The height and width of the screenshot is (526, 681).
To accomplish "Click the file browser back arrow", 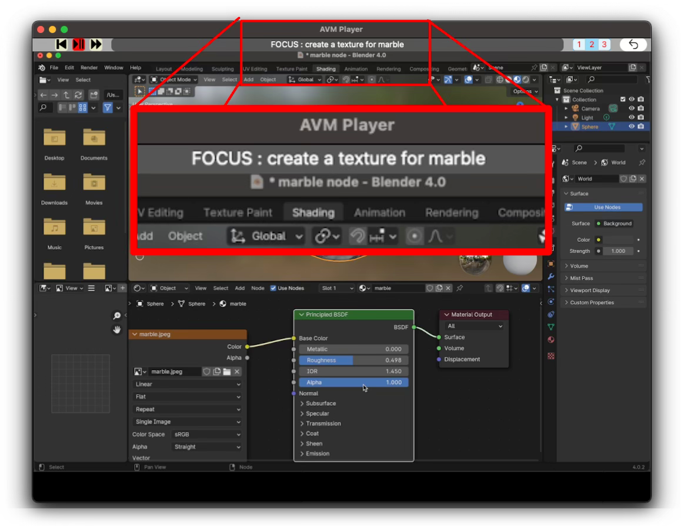I will coord(43,95).
